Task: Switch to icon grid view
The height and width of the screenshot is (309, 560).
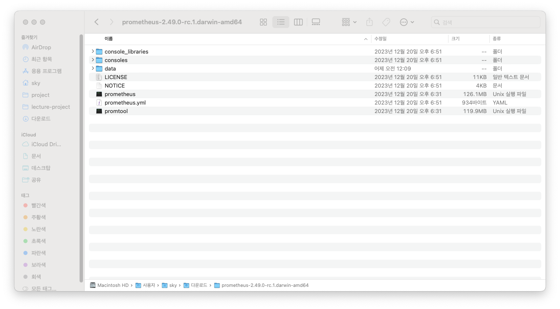Action: (263, 22)
